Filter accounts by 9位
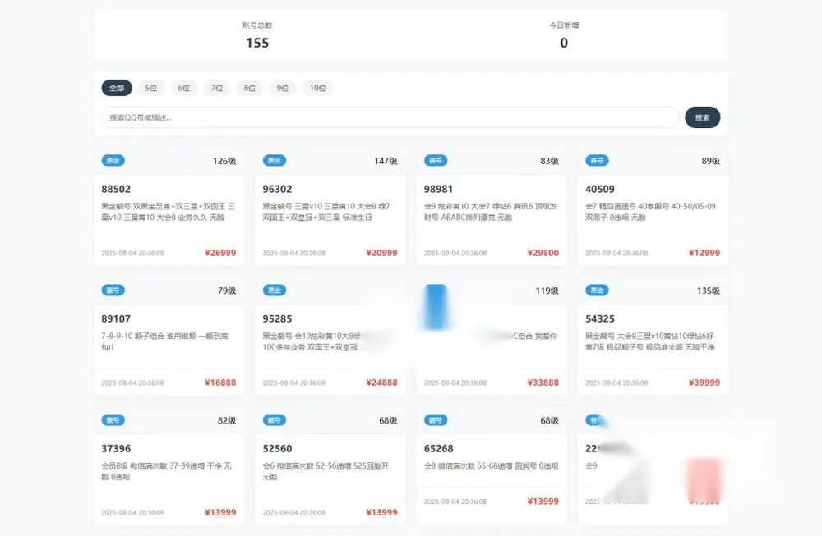The image size is (822, 536). pos(283,88)
